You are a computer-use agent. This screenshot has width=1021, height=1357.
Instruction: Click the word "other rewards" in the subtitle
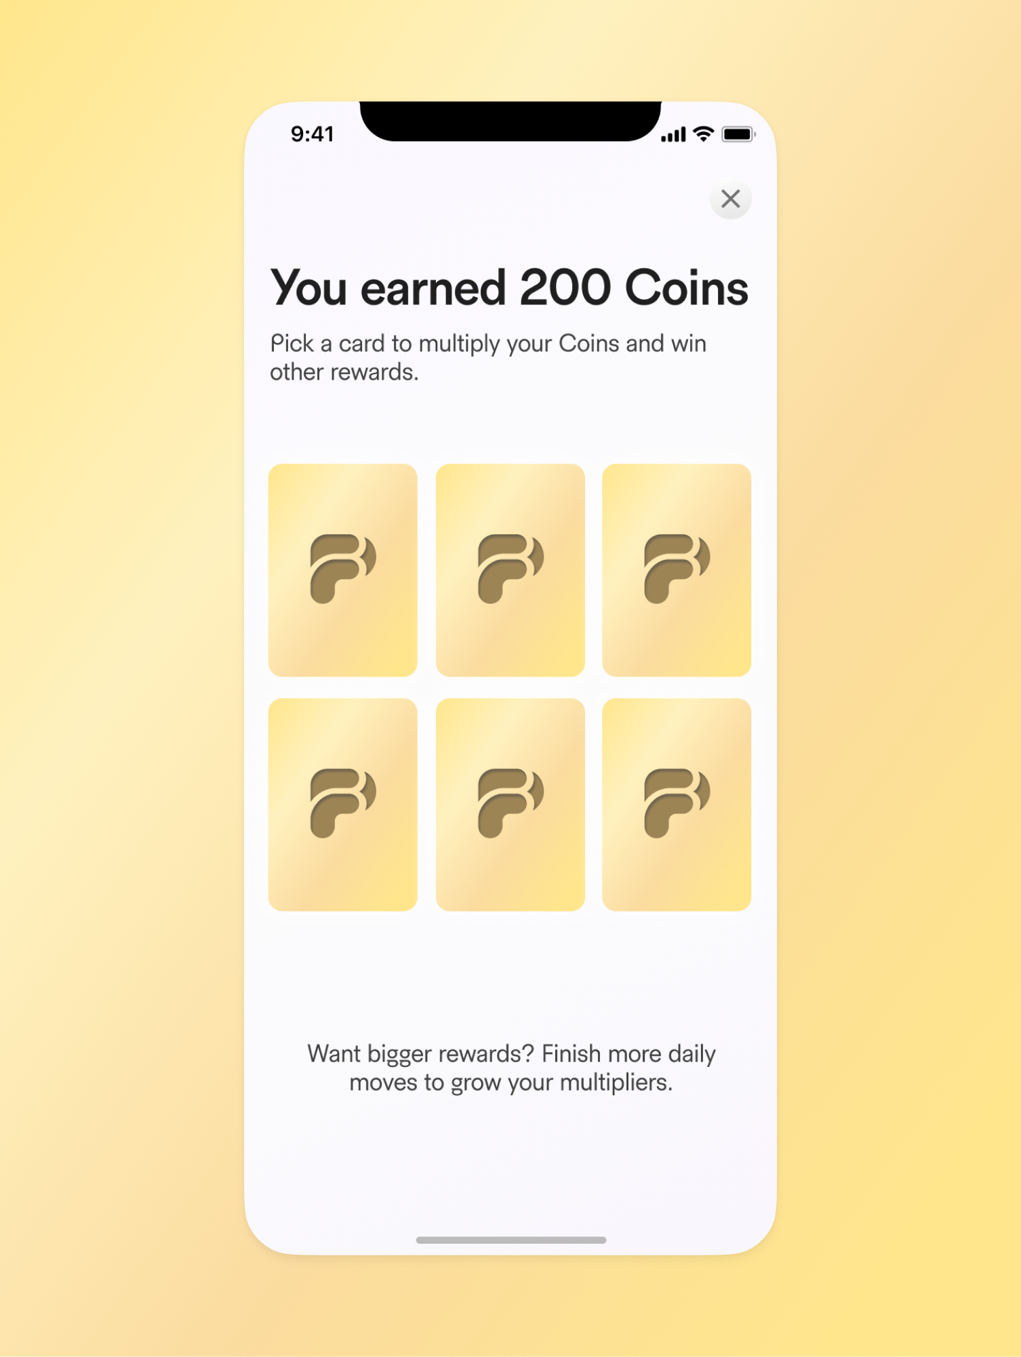(344, 372)
